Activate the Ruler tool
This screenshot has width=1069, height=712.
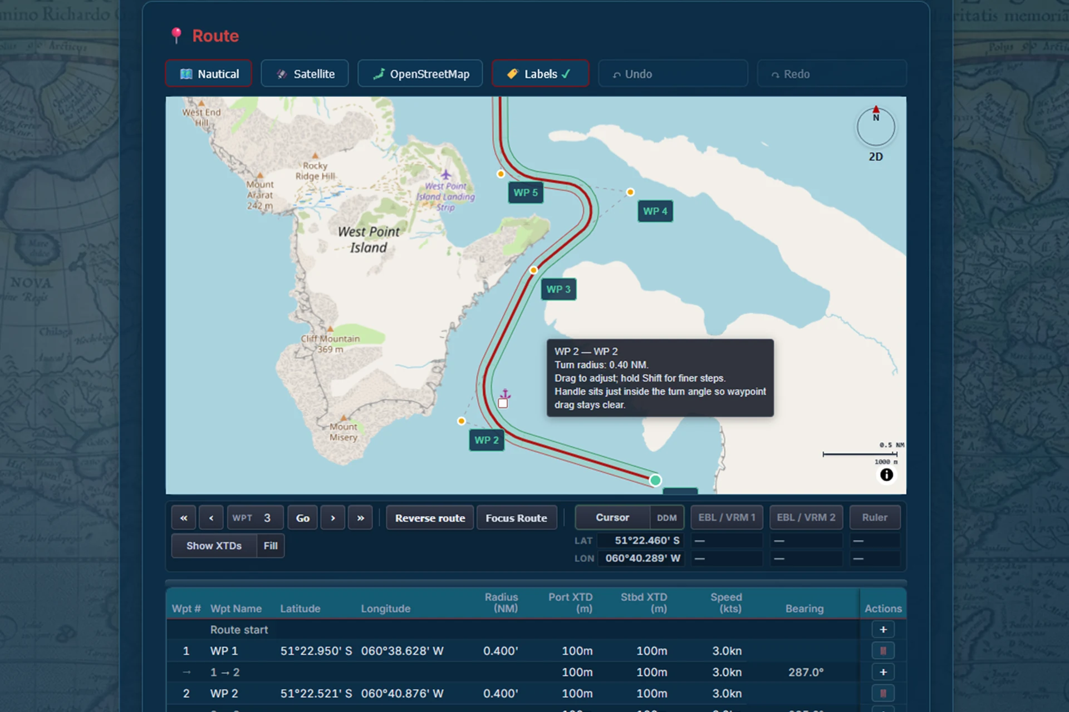[875, 517]
